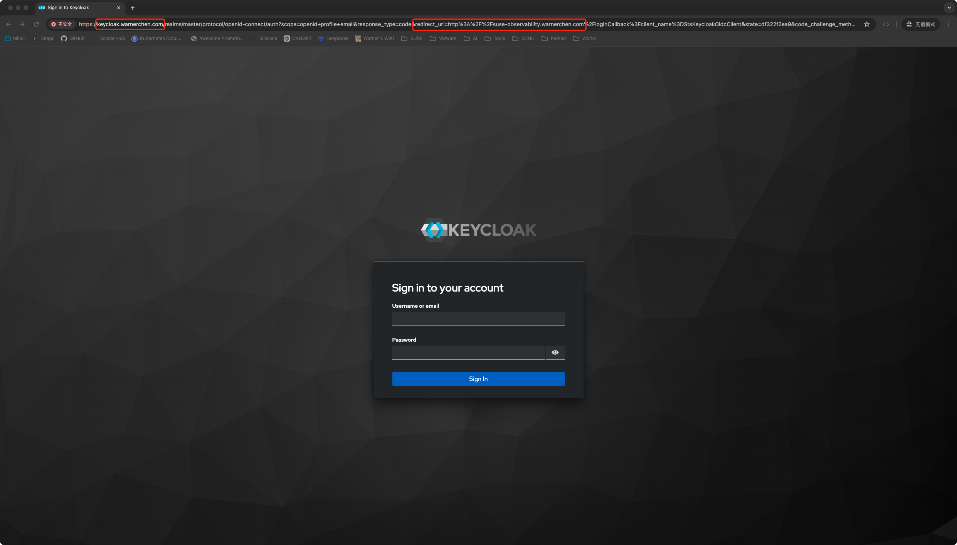This screenshot has width=957, height=545.
Task: Open the bilibili bookmark
Action: [15, 39]
